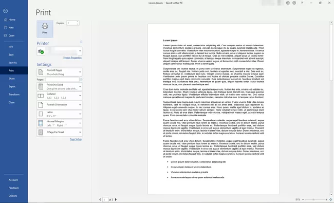Open the Page Setup link
This screenshot has height=203, width=334.
point(76,139)
